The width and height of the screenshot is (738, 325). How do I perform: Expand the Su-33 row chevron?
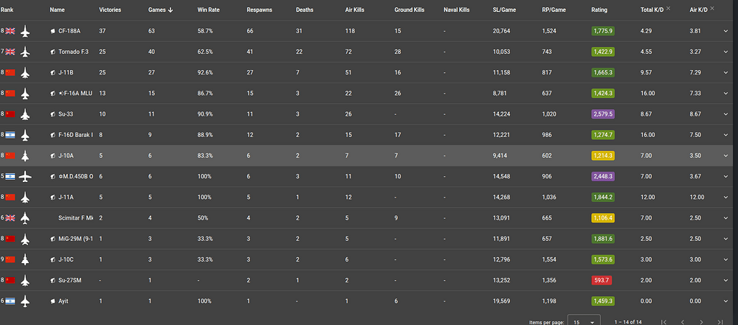[725, 114]
